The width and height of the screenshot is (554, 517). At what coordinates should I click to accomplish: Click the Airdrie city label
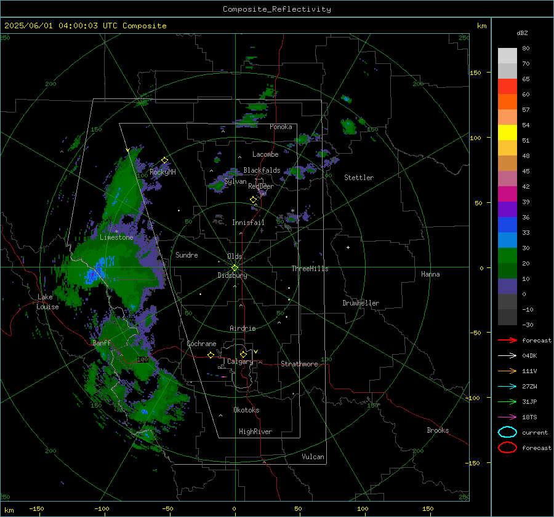pos(243,328)
